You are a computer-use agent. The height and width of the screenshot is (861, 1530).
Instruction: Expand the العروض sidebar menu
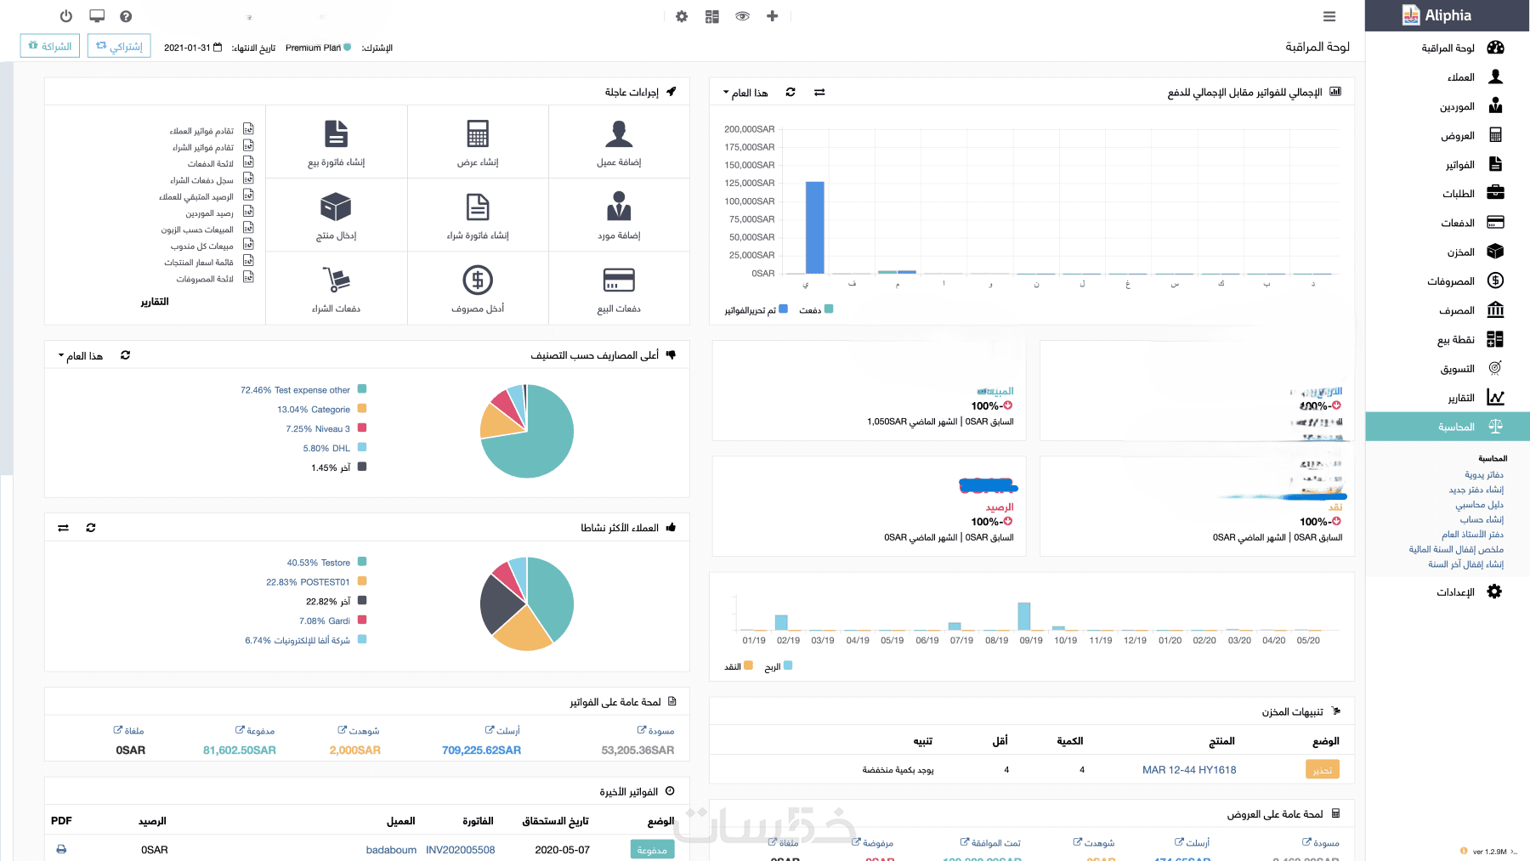1472,135
